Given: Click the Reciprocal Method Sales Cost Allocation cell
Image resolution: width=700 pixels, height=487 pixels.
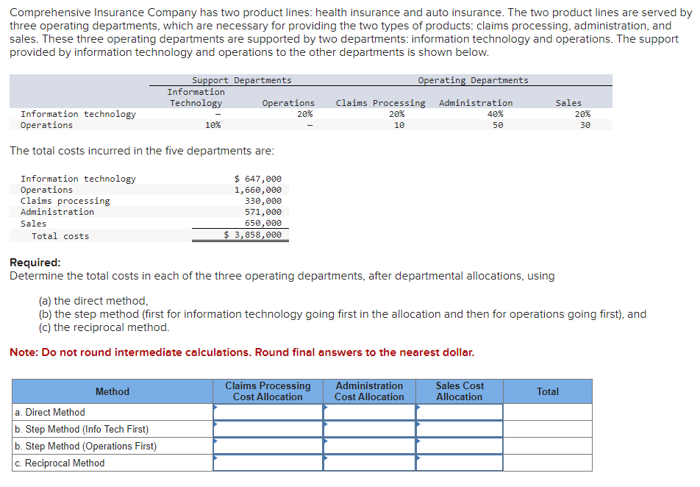Looking at the screenshot, I should click(x=459, y=462).
